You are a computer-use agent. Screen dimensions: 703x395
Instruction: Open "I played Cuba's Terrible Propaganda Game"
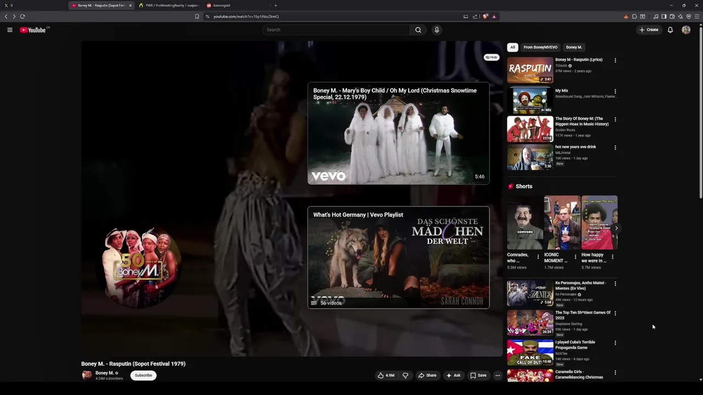pyautogui.click(x=575, y=345)
